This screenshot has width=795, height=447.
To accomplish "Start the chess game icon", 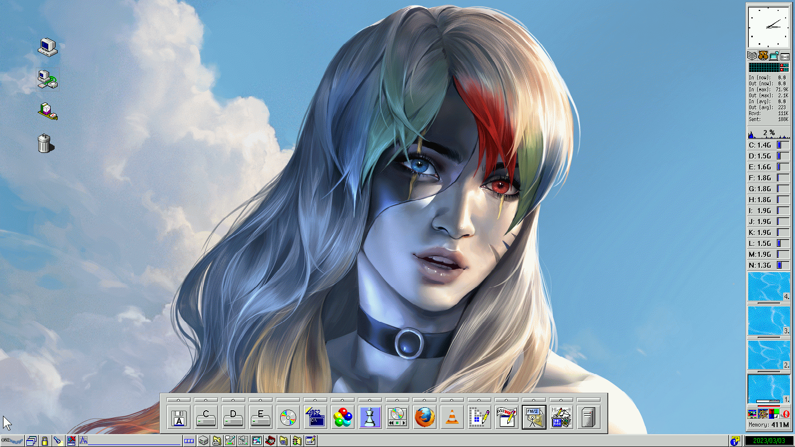I will 370,418.
